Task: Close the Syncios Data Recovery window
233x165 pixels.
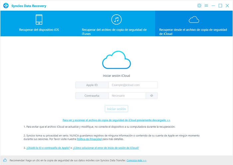Action: tap(227, 6)
